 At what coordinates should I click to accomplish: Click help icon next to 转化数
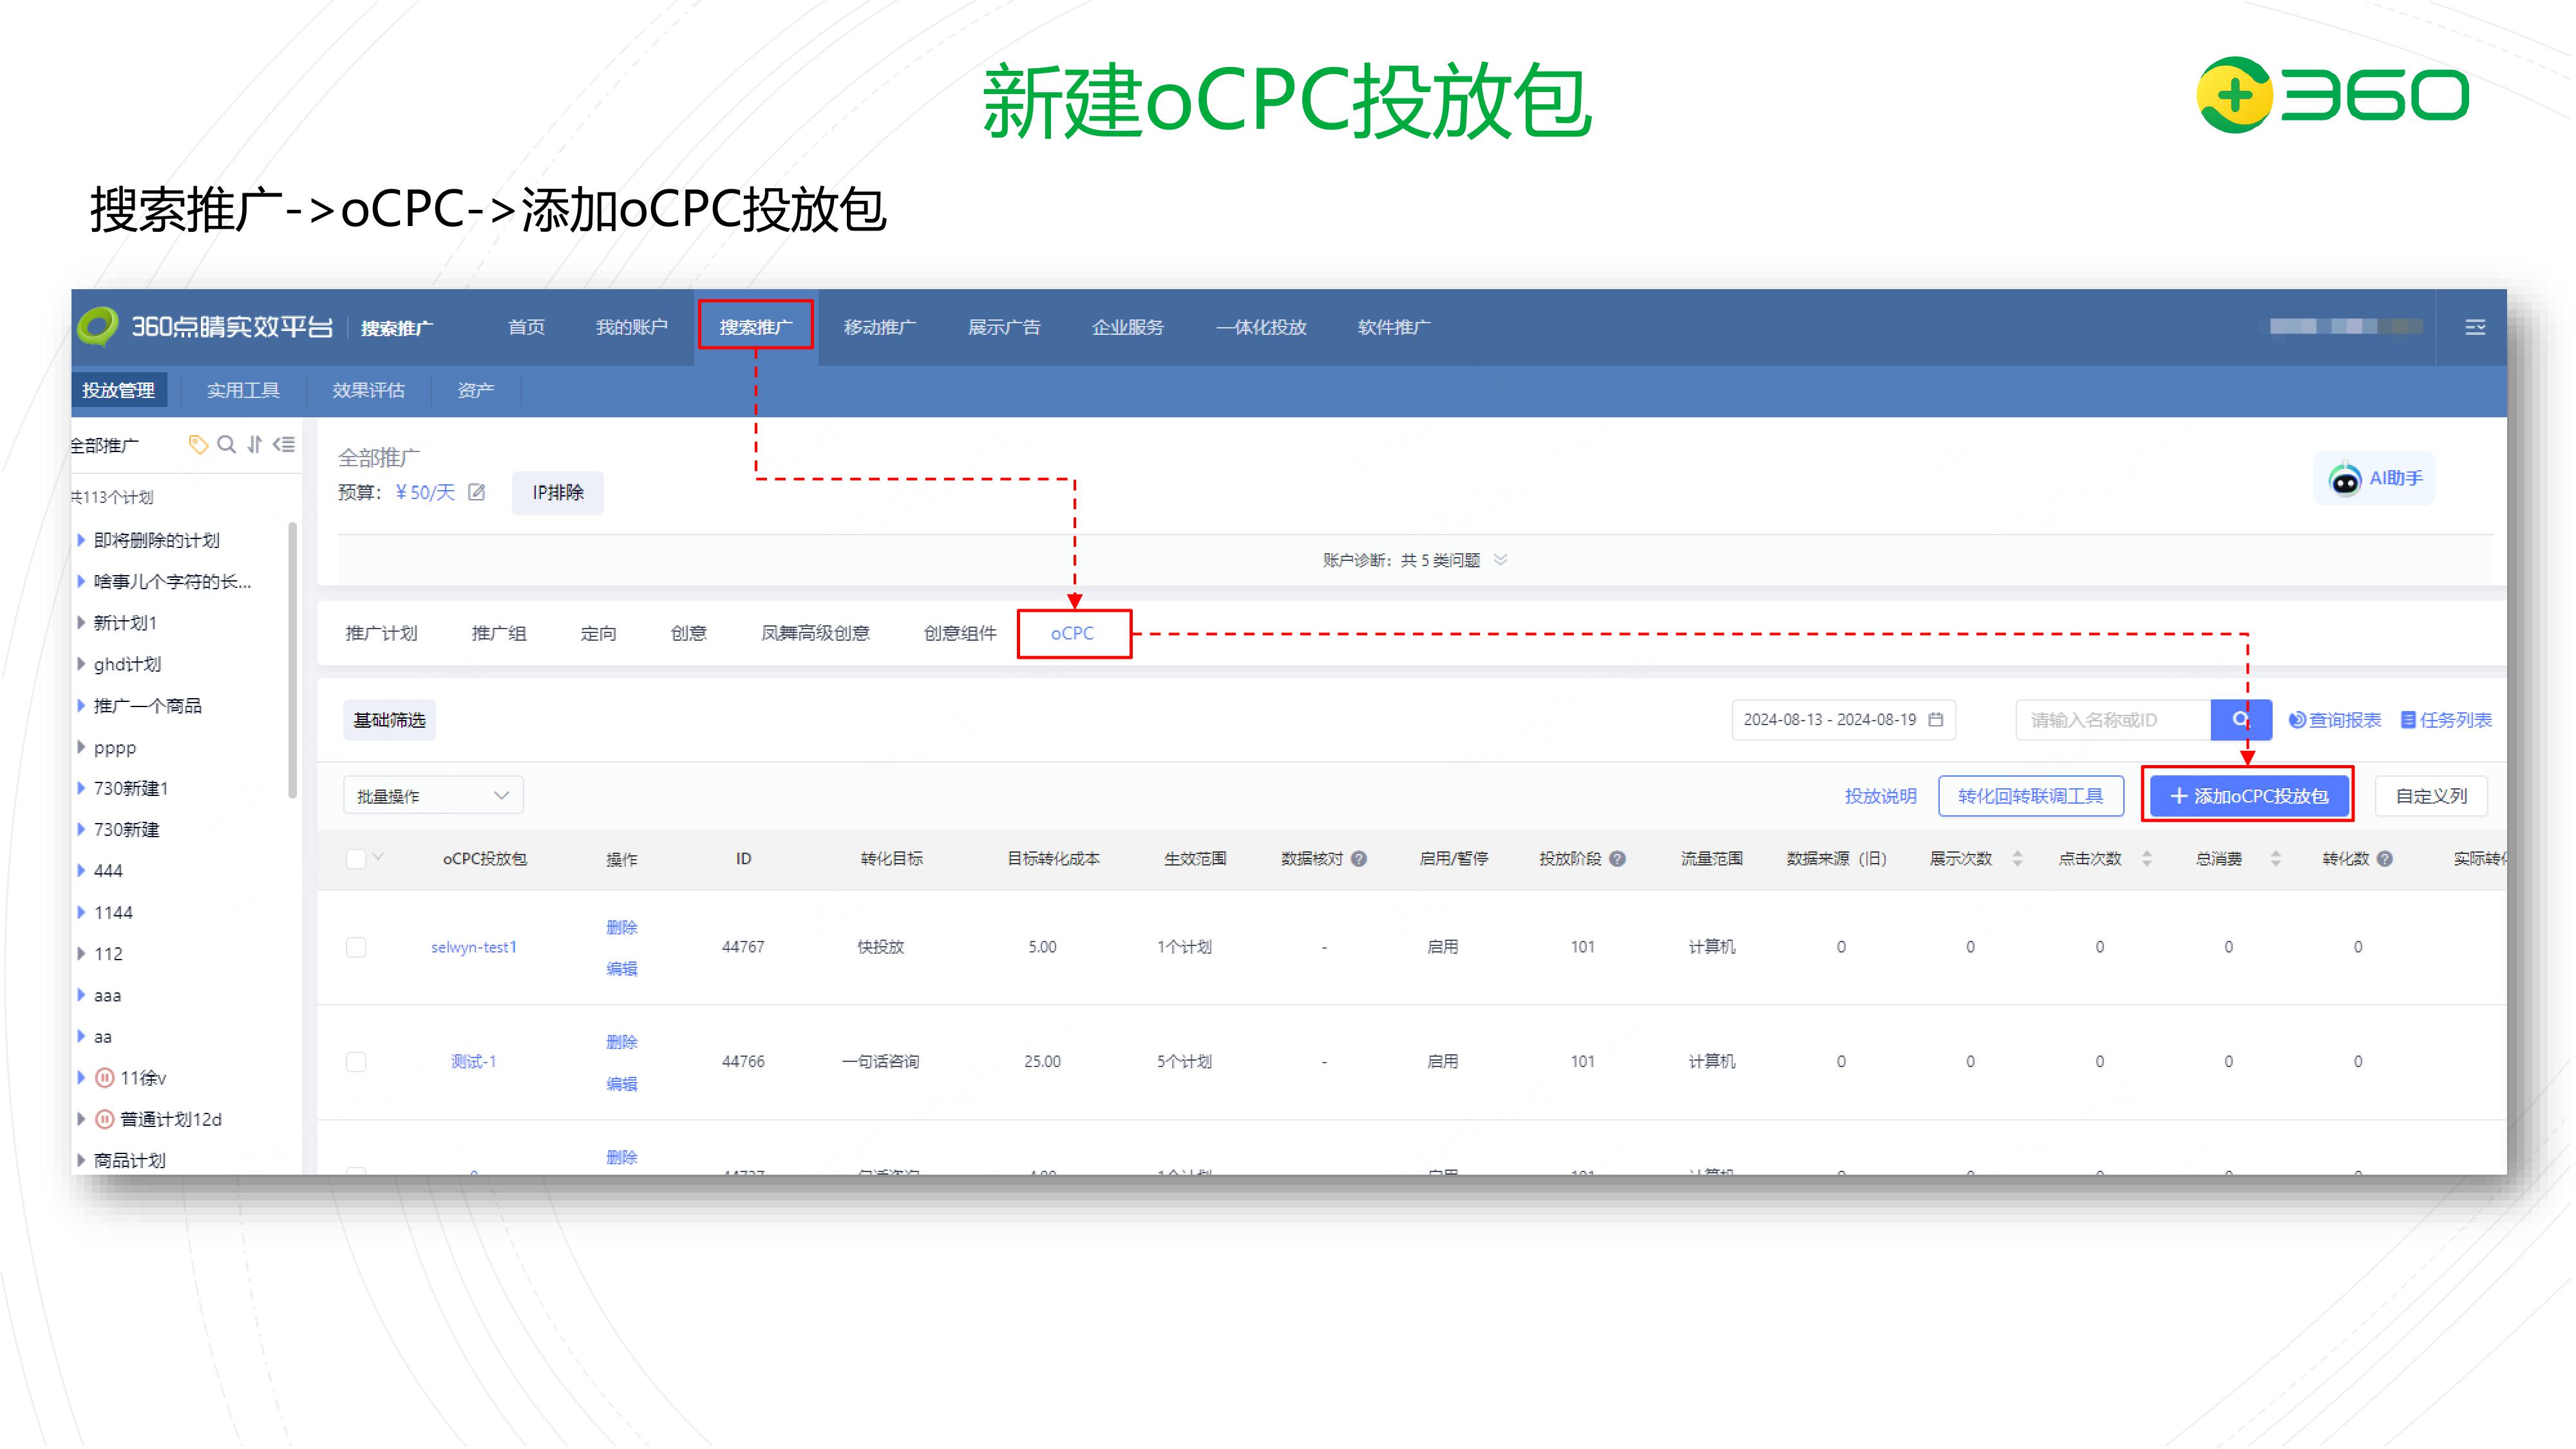pyautogui.click(x=2385, y=859)
